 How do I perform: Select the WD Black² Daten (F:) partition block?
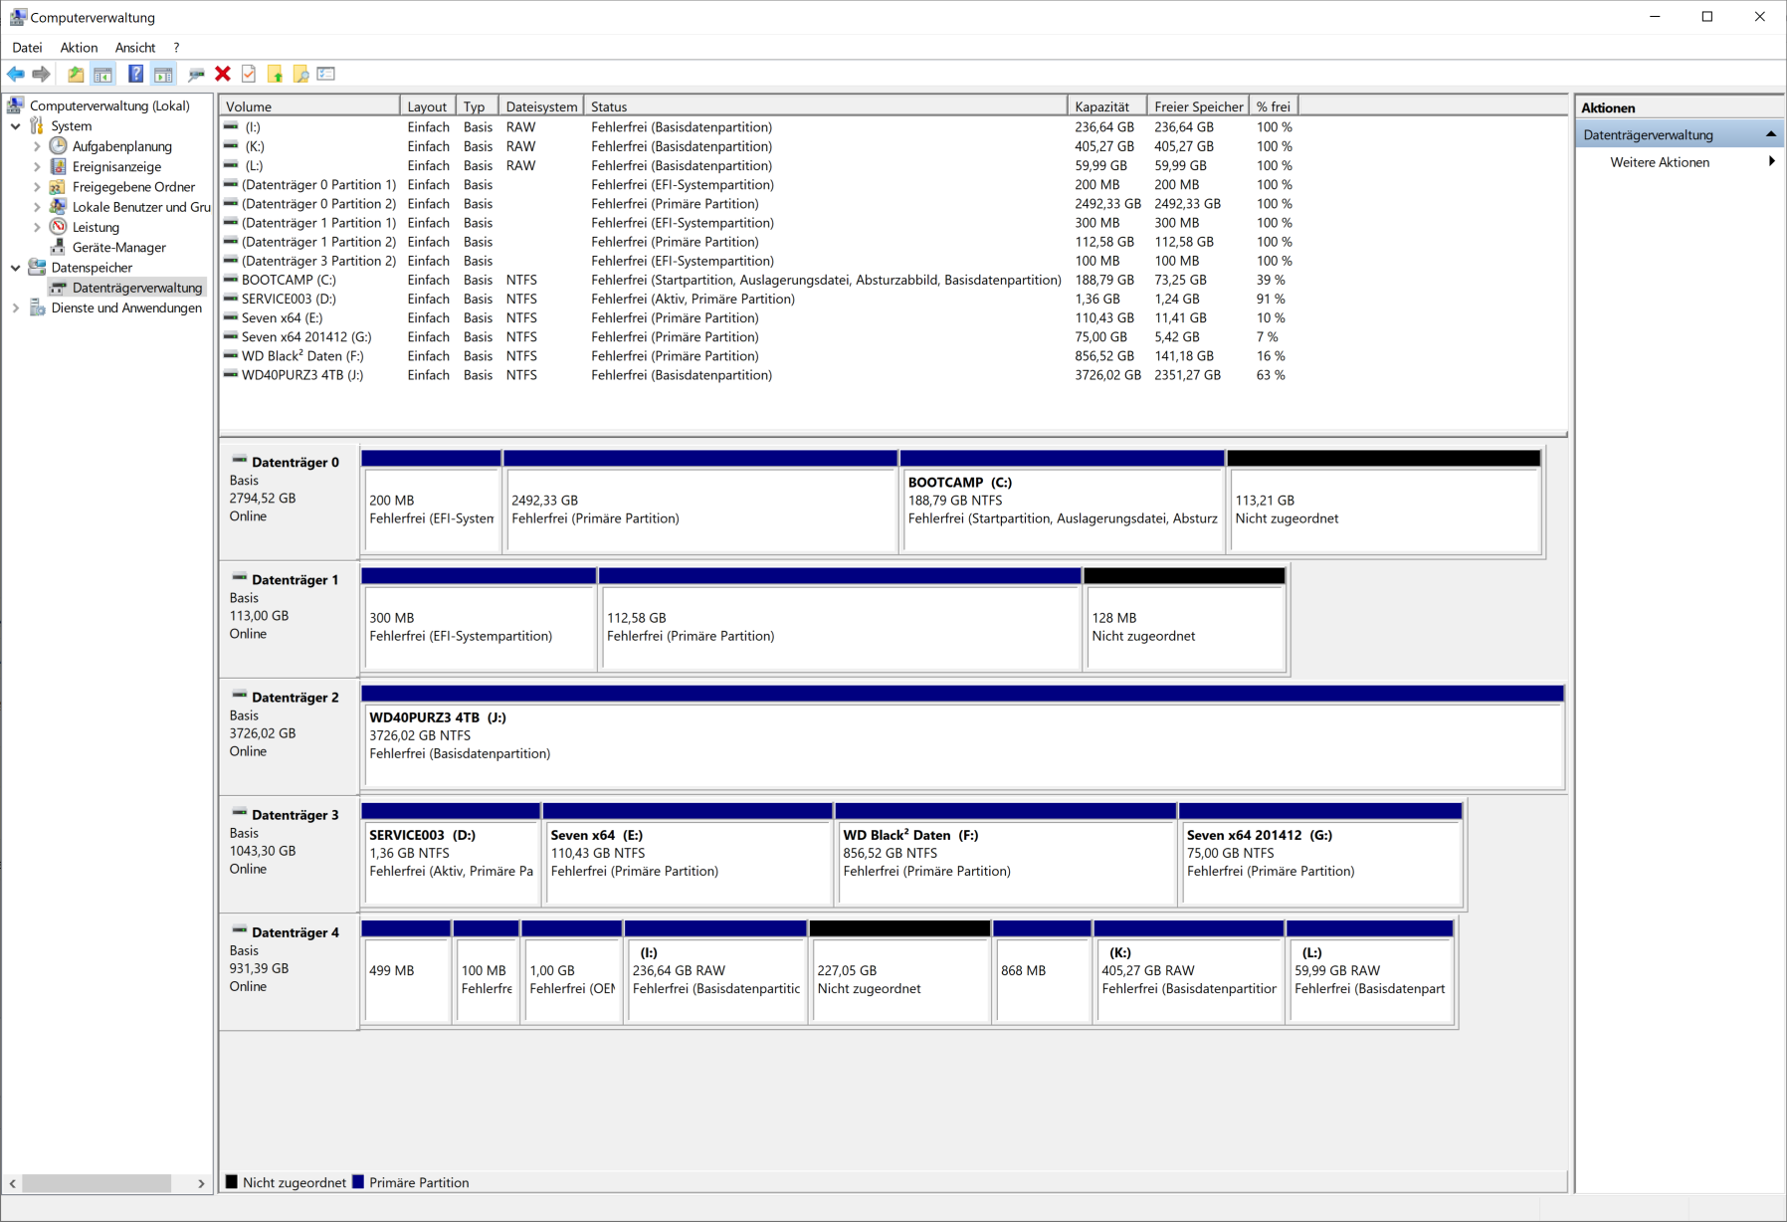[1006, 854]
